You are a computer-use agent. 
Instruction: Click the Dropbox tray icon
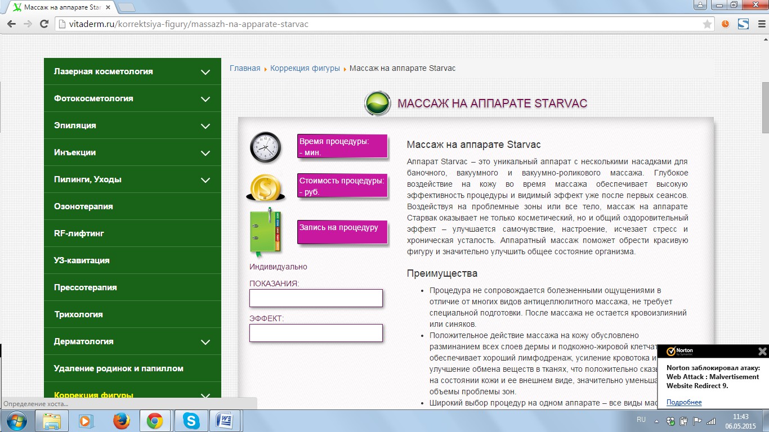pos(670,421)
